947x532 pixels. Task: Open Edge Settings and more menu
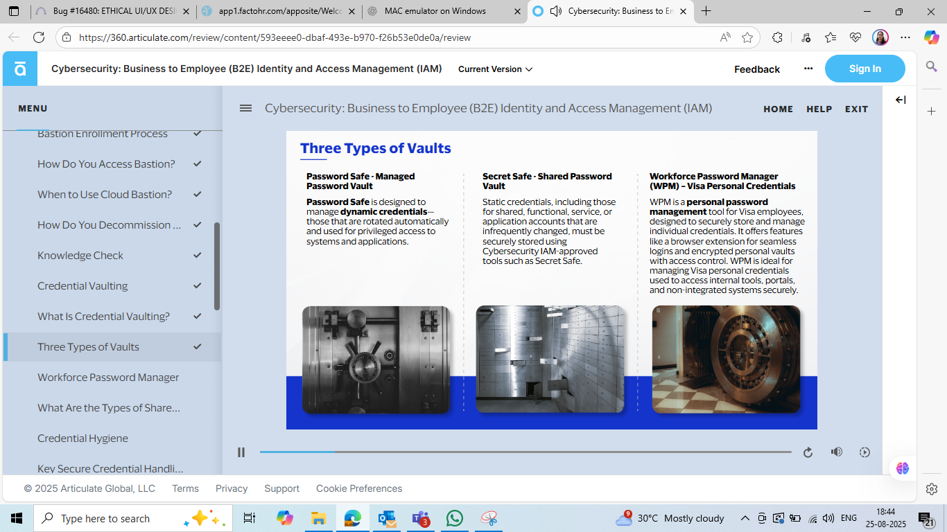[x=905, y=37]
